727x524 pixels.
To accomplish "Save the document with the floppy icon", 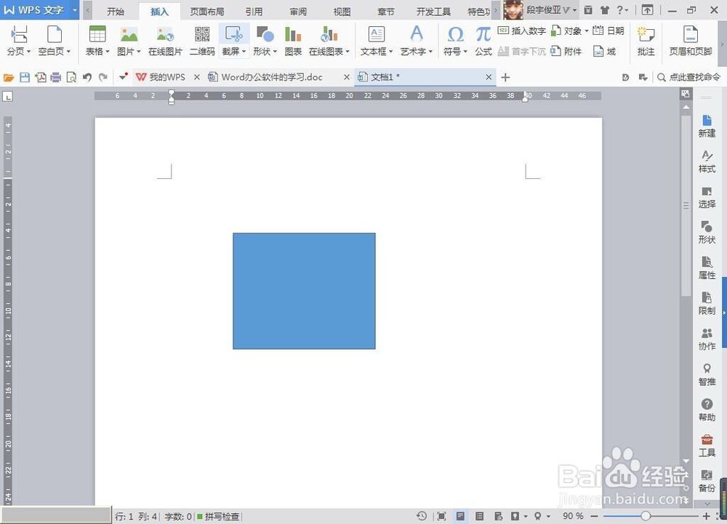I will point(25,77).
